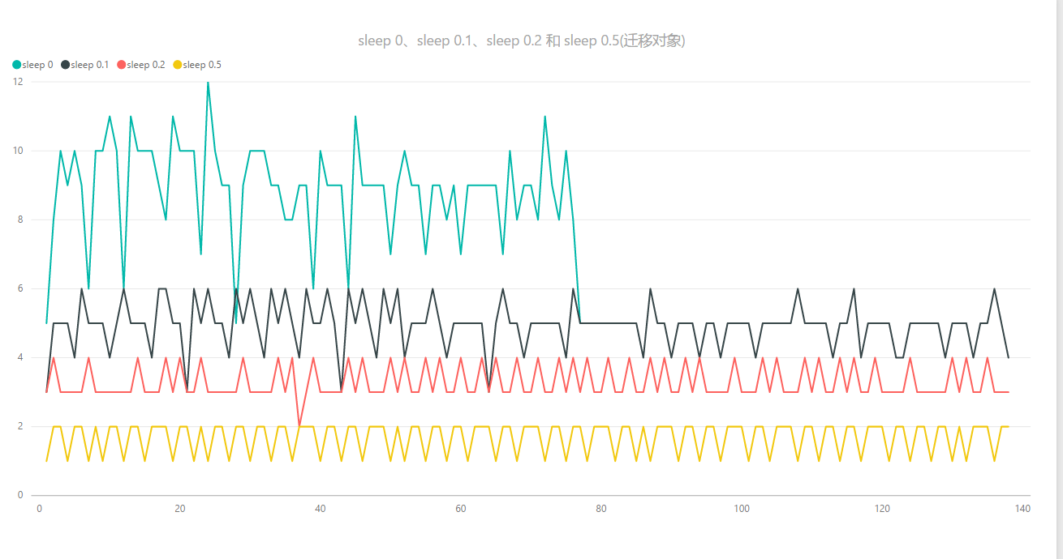Screen dimensions: 1063x559
Task: Click the x-axis label "0"
Action: pos(38,509)
